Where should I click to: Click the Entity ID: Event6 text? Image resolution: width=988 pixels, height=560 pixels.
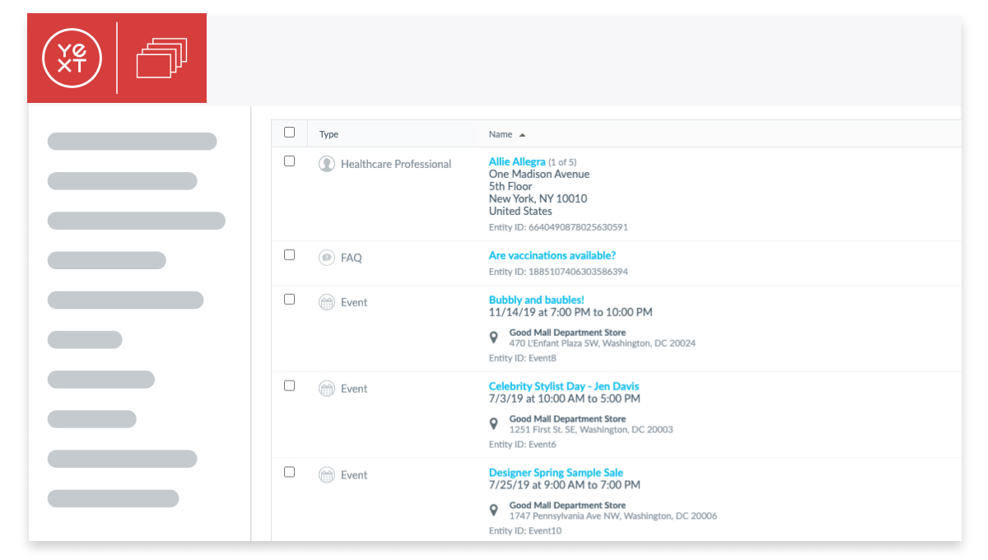click(x=523, y=445)
